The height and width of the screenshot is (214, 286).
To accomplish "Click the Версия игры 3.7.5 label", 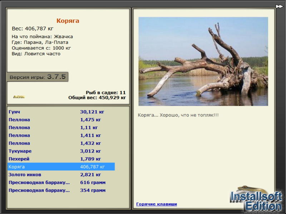I will pyautogui.click(x=38, y=77).
